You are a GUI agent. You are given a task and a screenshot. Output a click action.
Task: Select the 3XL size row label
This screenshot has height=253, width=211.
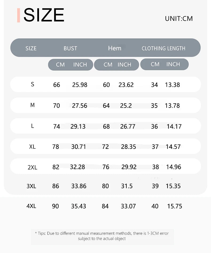tap(31, 186)
